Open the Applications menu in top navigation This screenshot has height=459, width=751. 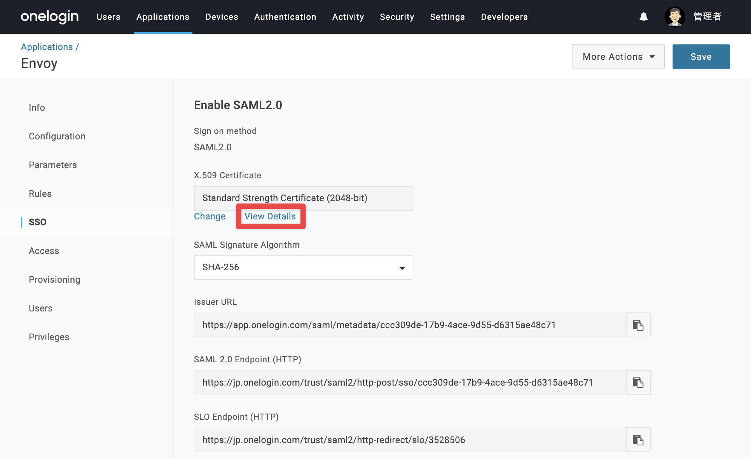pos(163,17)
